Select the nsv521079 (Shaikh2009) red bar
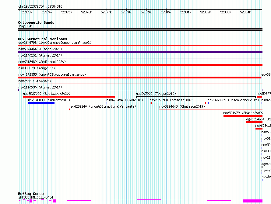 point(243,116)
